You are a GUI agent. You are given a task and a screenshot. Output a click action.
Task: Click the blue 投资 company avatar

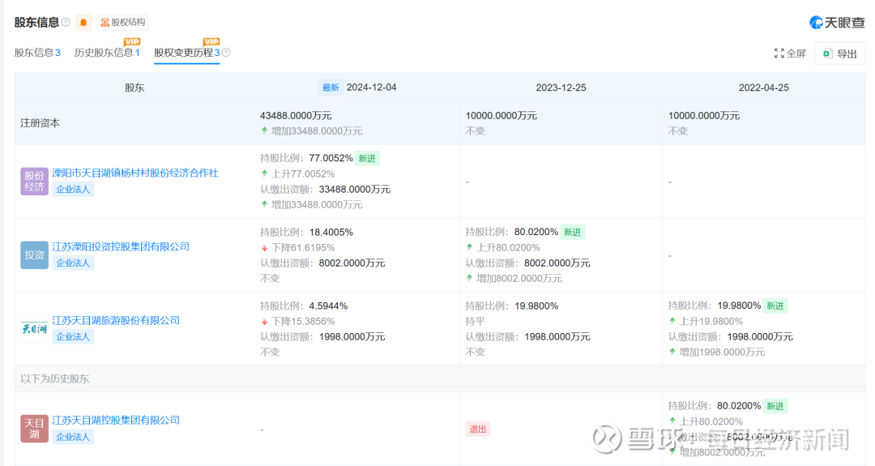[34, 255]
